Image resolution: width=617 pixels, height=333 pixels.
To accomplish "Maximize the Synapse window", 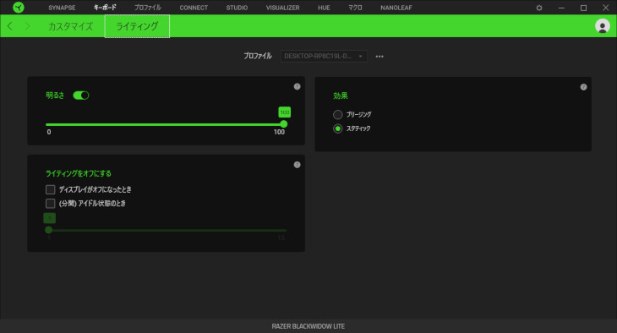I will pos(583,8).
